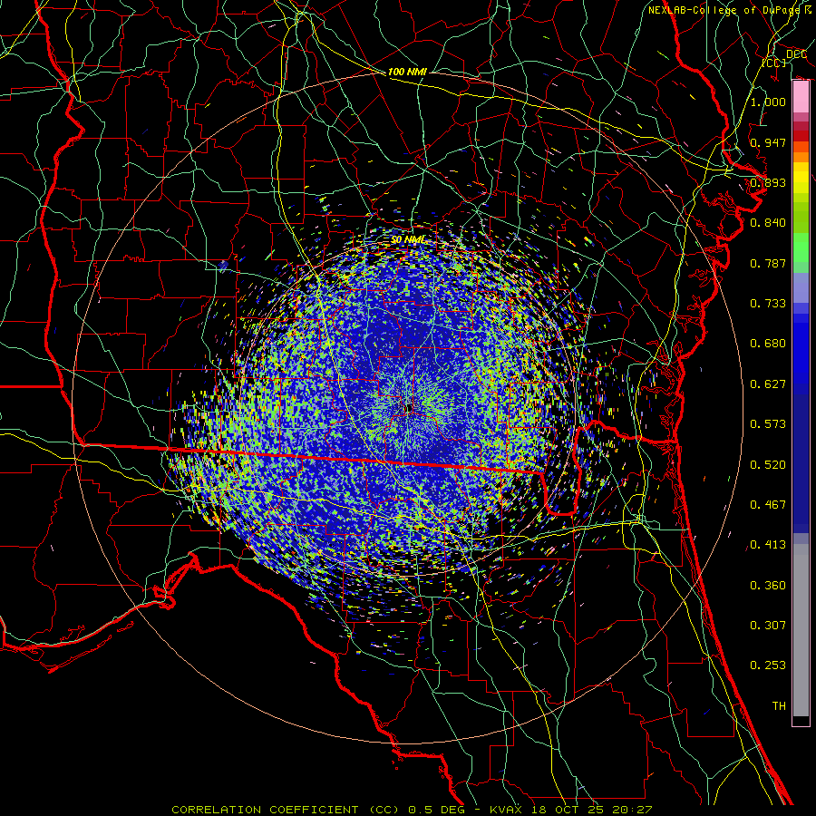Click the bright green segment of the color bar
Screen dimensions: 816x816
pyautogui.click(x=801, y=247)
